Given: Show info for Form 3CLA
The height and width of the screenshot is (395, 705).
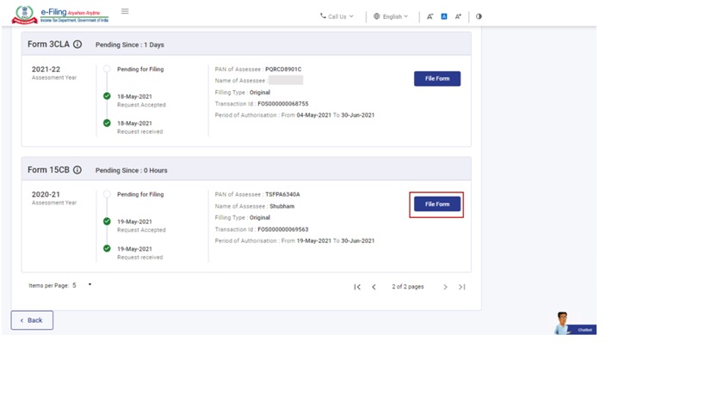Looking at the screenshot, I should (x=77, y=44).
